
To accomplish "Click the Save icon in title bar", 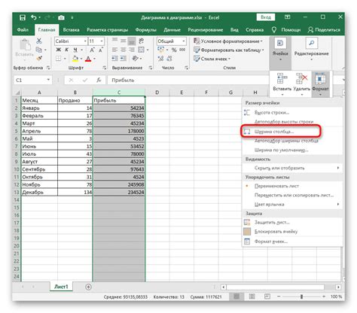I will tap(23, 17).
